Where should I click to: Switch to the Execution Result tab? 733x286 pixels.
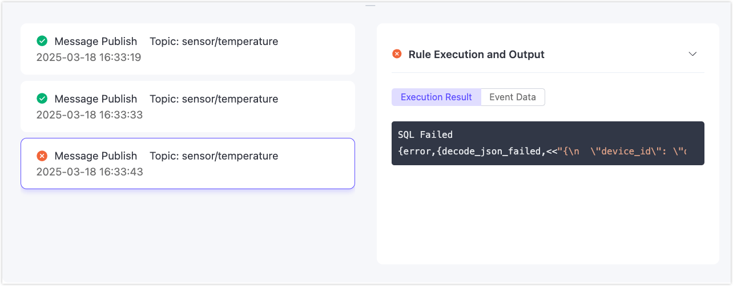pyautogui.click(x=436, y=97)
